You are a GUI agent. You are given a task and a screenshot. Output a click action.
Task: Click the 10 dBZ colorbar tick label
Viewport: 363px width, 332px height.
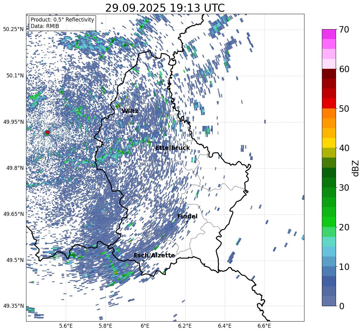[x=344, y=266]
